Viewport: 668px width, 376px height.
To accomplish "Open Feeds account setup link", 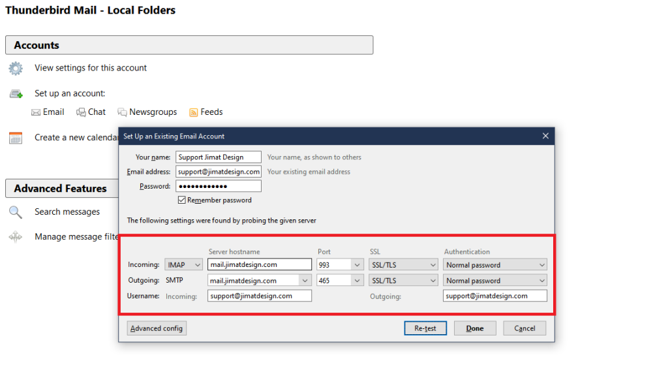I will 211,112.
